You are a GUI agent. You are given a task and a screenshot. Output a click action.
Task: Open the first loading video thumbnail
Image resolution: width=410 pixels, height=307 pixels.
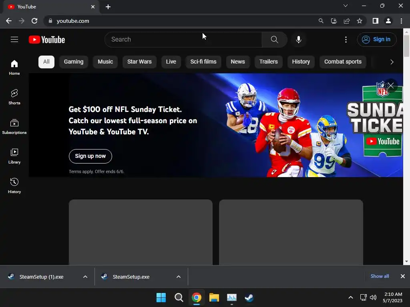tap(141, 232)
